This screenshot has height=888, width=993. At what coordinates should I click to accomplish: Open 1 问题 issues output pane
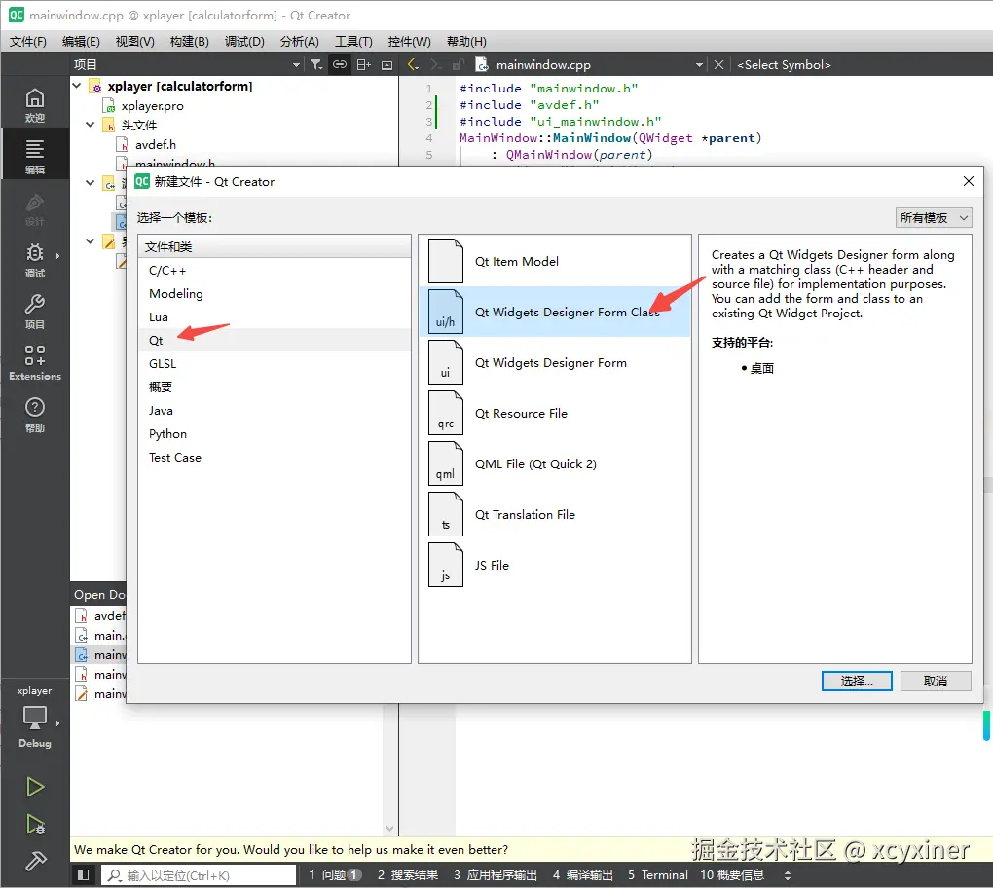coord(335,874)
